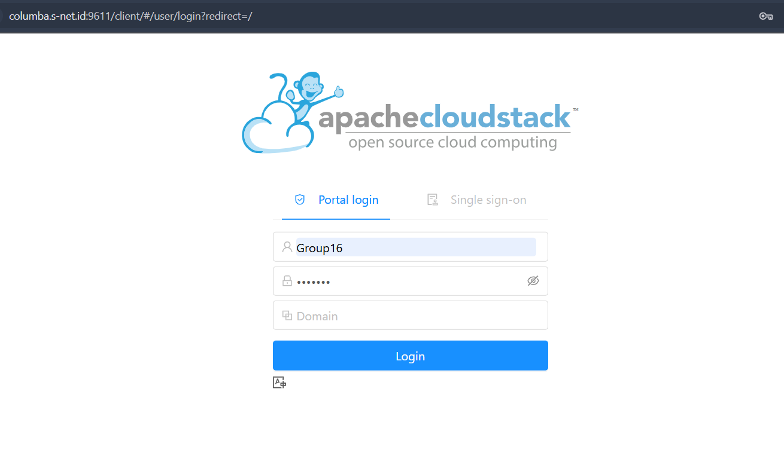Click the Apache CloudStack logo
The image size is (784, 456).
point(410,112)
